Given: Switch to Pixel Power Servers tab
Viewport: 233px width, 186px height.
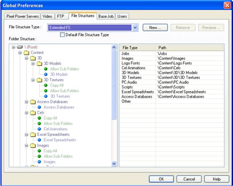Looking at the screenshot, I should point(23,16).
